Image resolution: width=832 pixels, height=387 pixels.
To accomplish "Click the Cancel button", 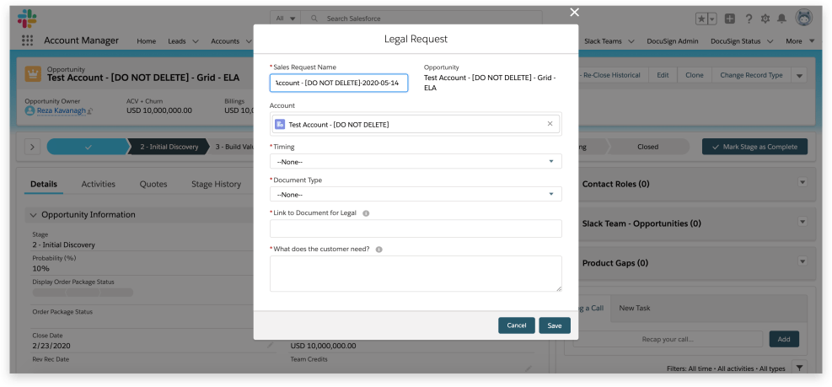I will click(x=516, y=325).
